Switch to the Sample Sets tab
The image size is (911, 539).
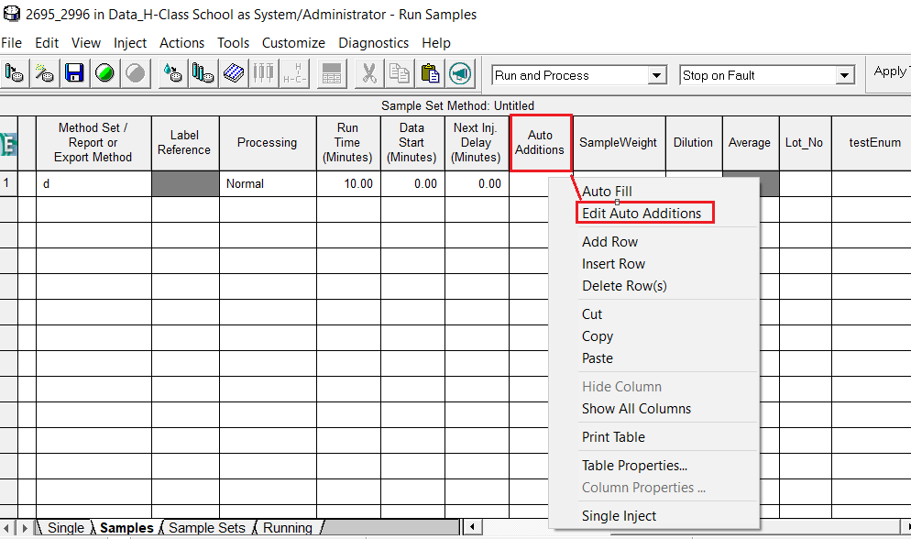[206, 528]
